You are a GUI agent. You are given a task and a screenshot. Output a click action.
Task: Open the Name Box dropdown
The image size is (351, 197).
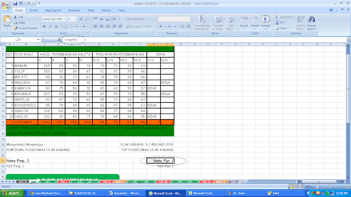[38, 39]
